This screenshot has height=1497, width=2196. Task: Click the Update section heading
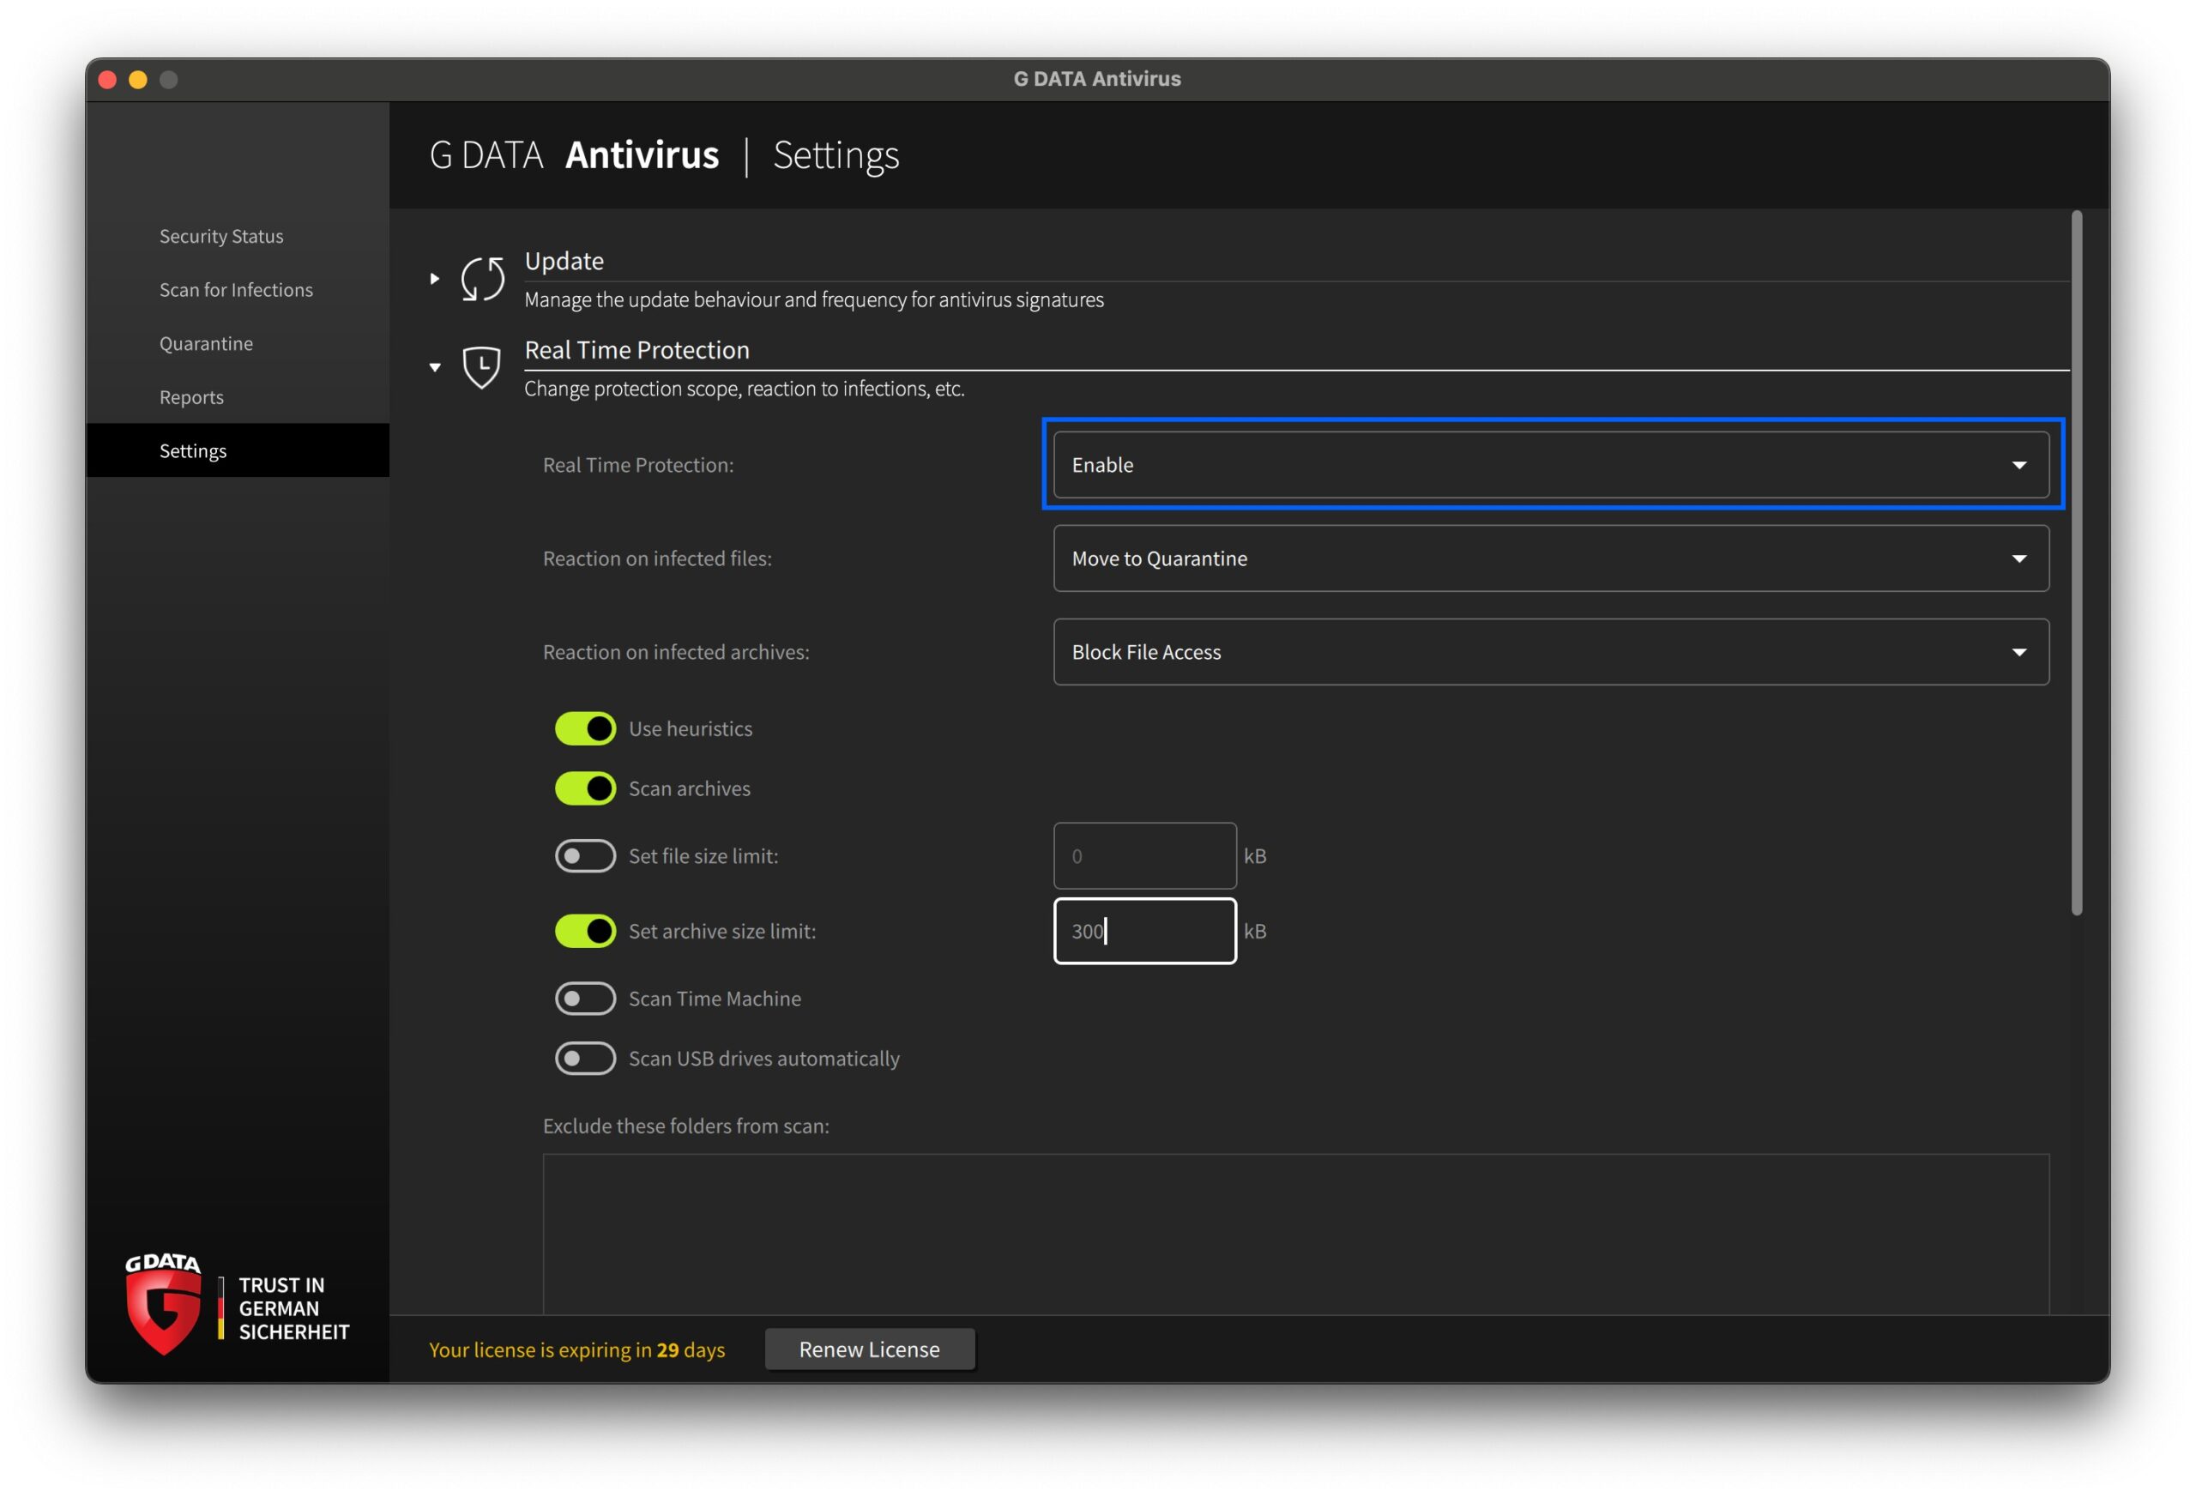tap(564, 261)
